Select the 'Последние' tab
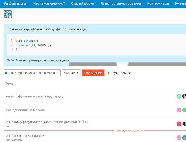The height and width of the screenshot is (142, 186). point(93,73)
